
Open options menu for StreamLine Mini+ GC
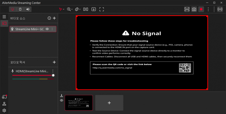pyautogui.click(x=52, y=29)
